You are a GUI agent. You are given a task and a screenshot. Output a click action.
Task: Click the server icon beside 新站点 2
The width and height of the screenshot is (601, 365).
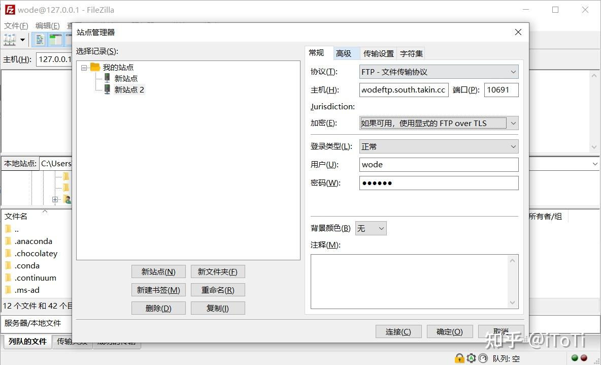[x=107, y=89]
